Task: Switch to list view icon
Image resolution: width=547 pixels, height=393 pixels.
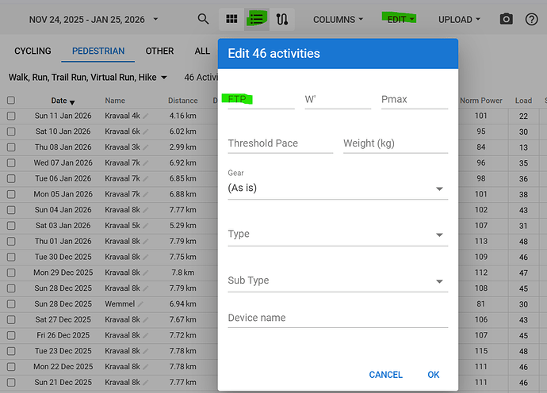Action: [x=257, y=19]
